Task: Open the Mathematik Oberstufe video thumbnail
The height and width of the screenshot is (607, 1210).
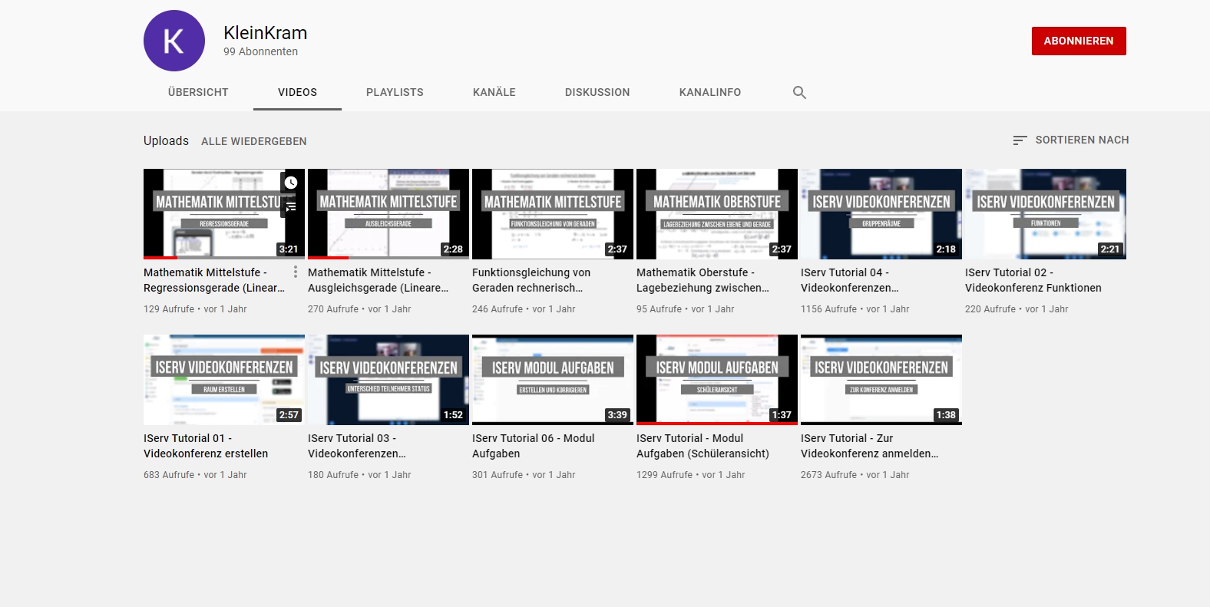Action: tap(717, 214)
